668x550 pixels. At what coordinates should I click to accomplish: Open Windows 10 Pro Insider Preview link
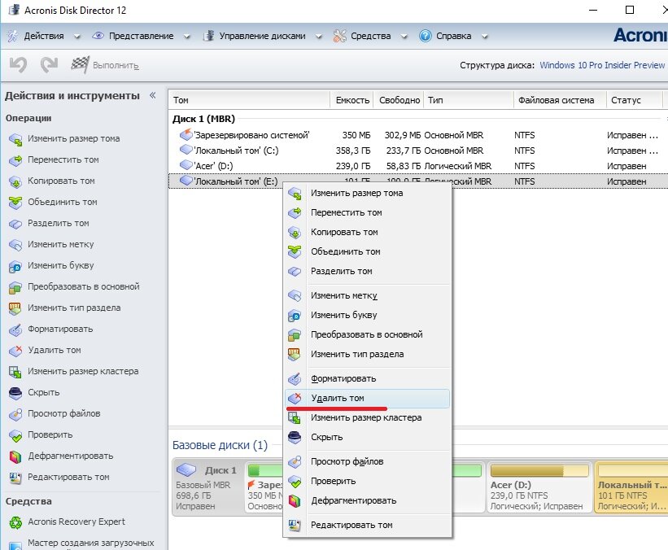tap(602, 65)
